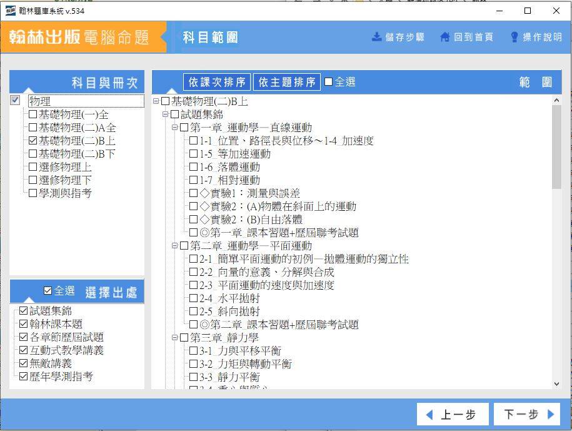The width and height of the screenshot is (572, 431).
Task: Check 選修物理上 volume
Action: pos(33,167)
